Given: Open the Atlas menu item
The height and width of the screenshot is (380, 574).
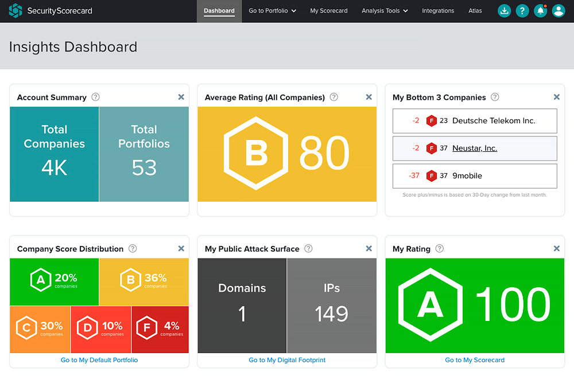Looking at the screenshot, I should [475, 11].
